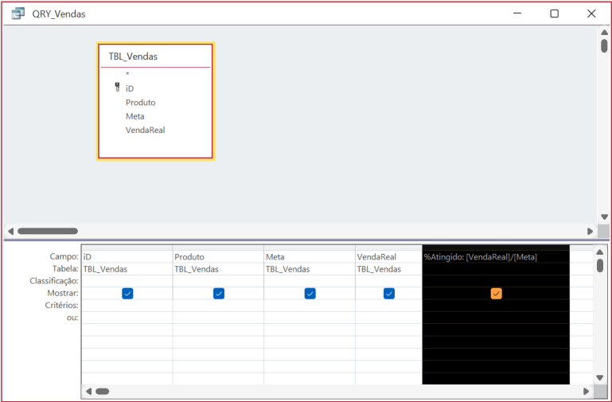Select the Meta field in the table box
The image size is (612, 402).
[x=134, y=116]
